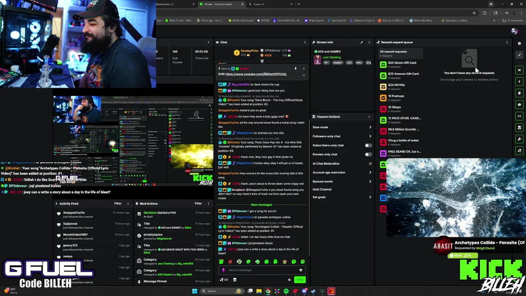Image resolution: width=526 pixels, height=296 pixels.
Task: Click the Windows taskbar Search box
Action: 222,291
